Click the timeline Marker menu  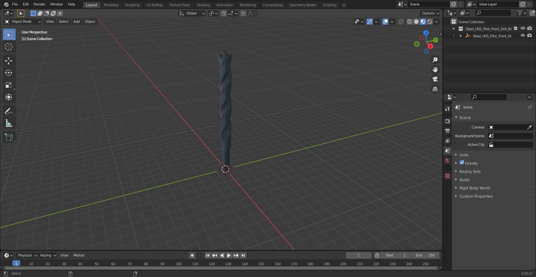tap(79, 255)
